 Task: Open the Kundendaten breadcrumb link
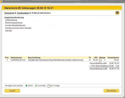coord(23,13)
